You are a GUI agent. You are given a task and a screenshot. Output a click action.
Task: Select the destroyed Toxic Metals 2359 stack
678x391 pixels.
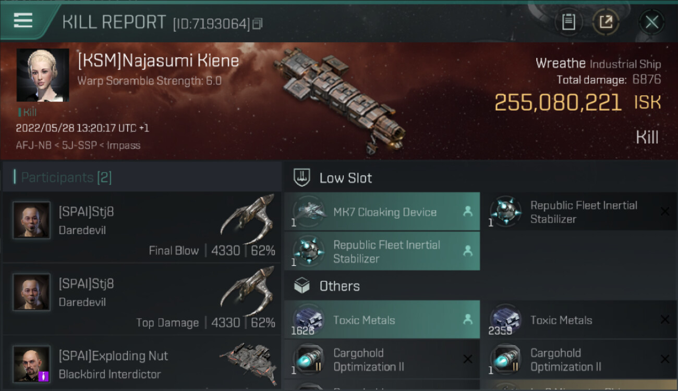point(578,320)
